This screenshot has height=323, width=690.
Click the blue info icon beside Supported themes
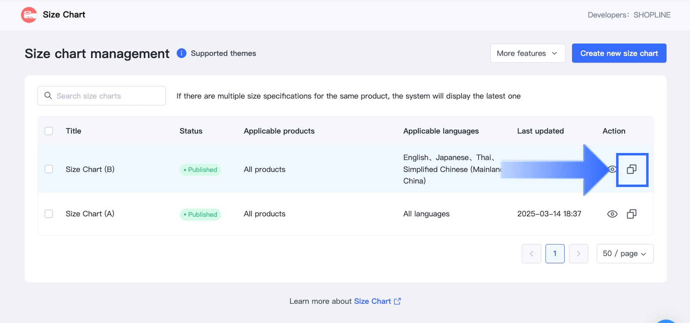181,53
